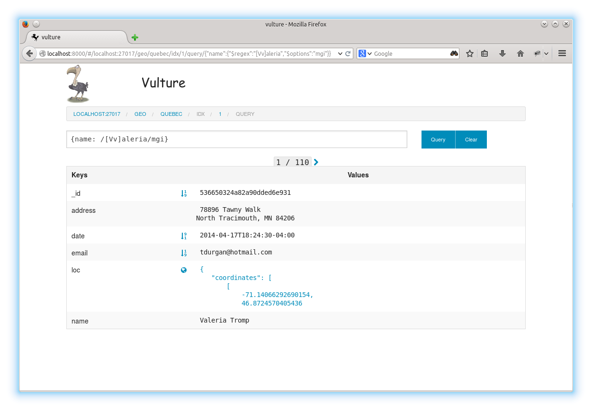The image size is (592, 411).
Task: Open the map globe icon for loc
Action: 184,270
